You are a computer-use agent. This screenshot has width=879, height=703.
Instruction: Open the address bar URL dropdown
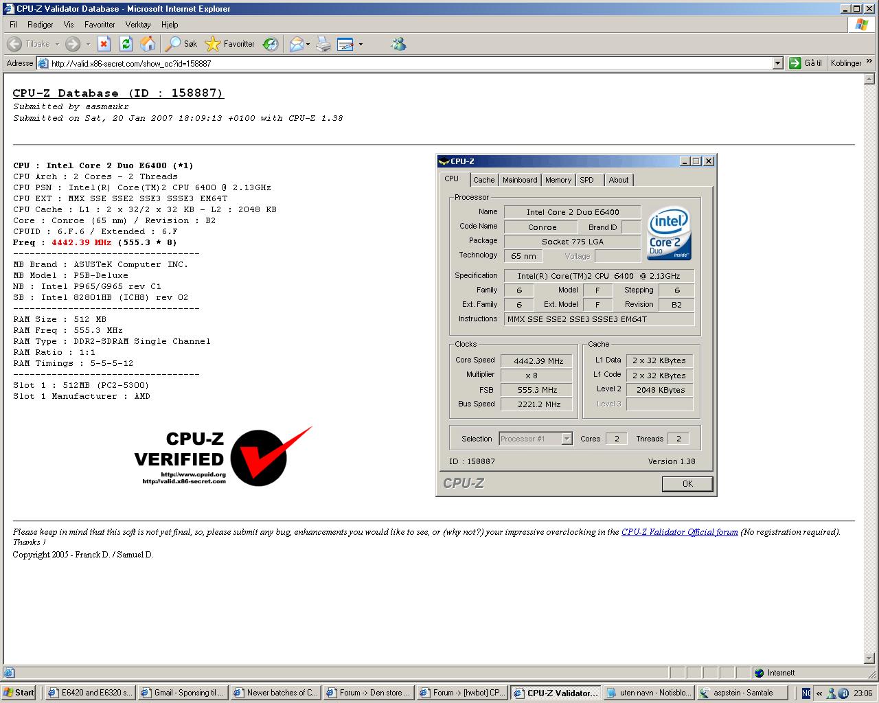[778, 63]
